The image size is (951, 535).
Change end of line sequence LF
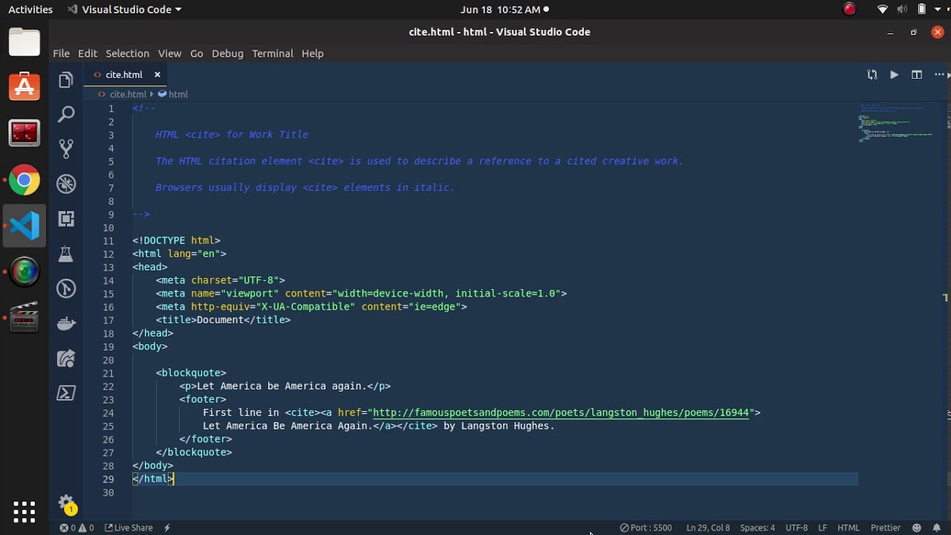tap(822, 528)
